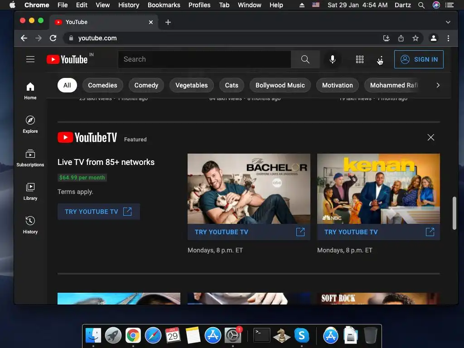Click the page vertical scrollbar thumb
This screenshot has width=464, height=348.
click(x=454, y=213)
